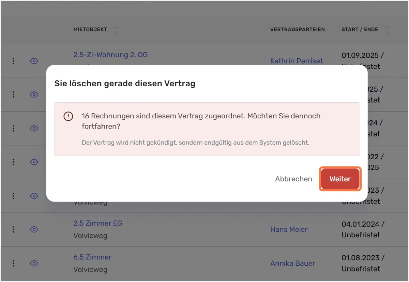409x282 pixels.
Task: Click the dialog title 'Sie löschen gerade diesen Vertrag'
Action: tap(125, 84)
